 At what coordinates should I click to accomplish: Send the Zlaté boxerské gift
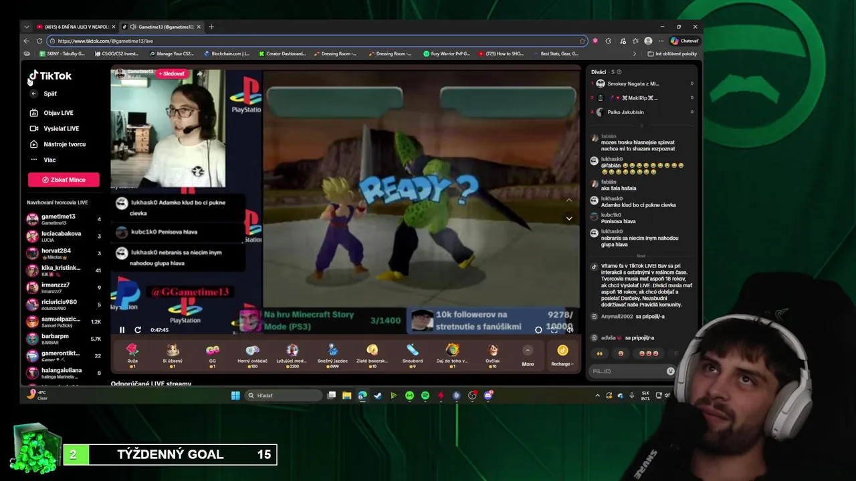(372, 355)
